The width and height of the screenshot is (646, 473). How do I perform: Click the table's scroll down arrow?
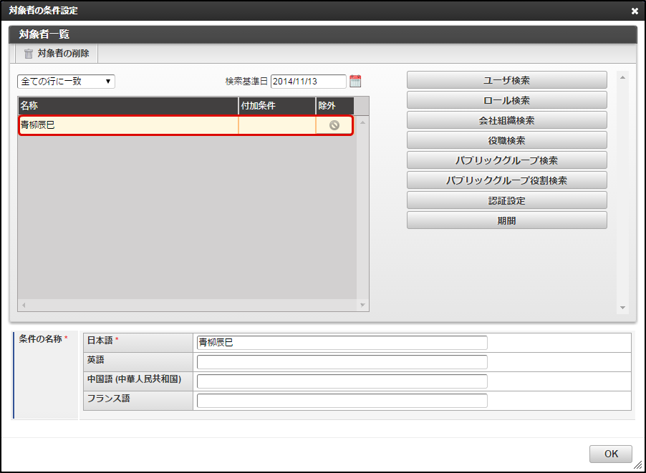(x=362, y=305)
